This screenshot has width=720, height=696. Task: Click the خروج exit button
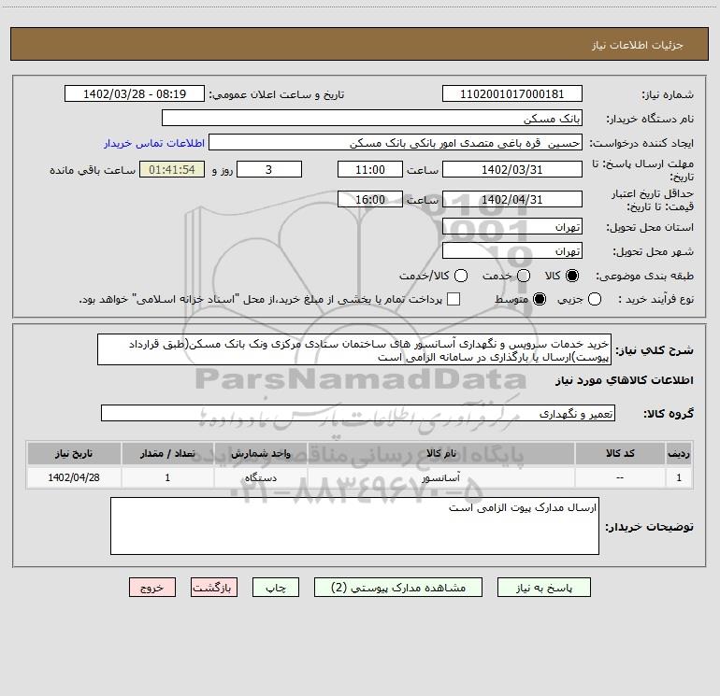[x=152, y=588]
